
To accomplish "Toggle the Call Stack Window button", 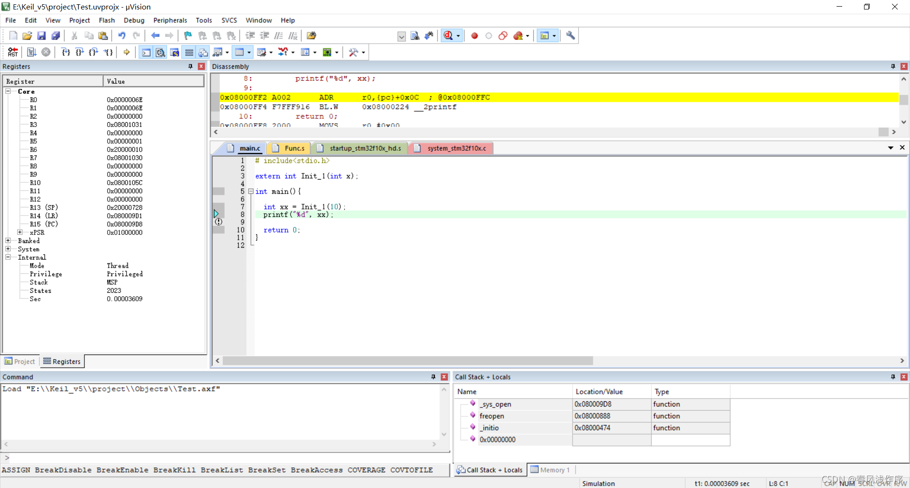I will click(x=203, y=52).
